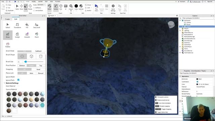Switch to the AVATAR ribbon tab

tap(40, 1)
